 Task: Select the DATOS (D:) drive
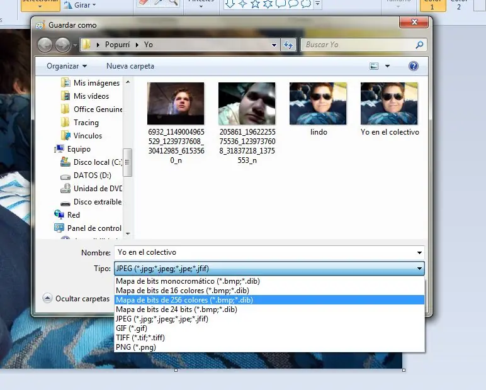pos(93,175)
